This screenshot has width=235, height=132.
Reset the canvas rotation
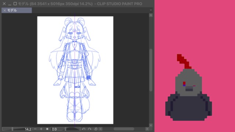[x=95, y=129]
